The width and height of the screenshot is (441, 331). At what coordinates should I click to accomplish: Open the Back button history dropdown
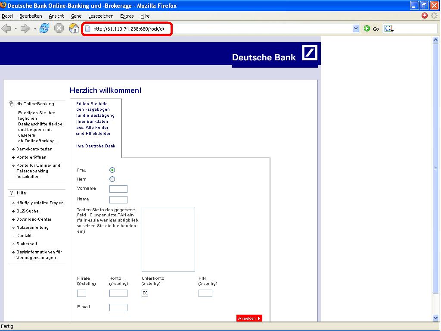tap(16, 28)
